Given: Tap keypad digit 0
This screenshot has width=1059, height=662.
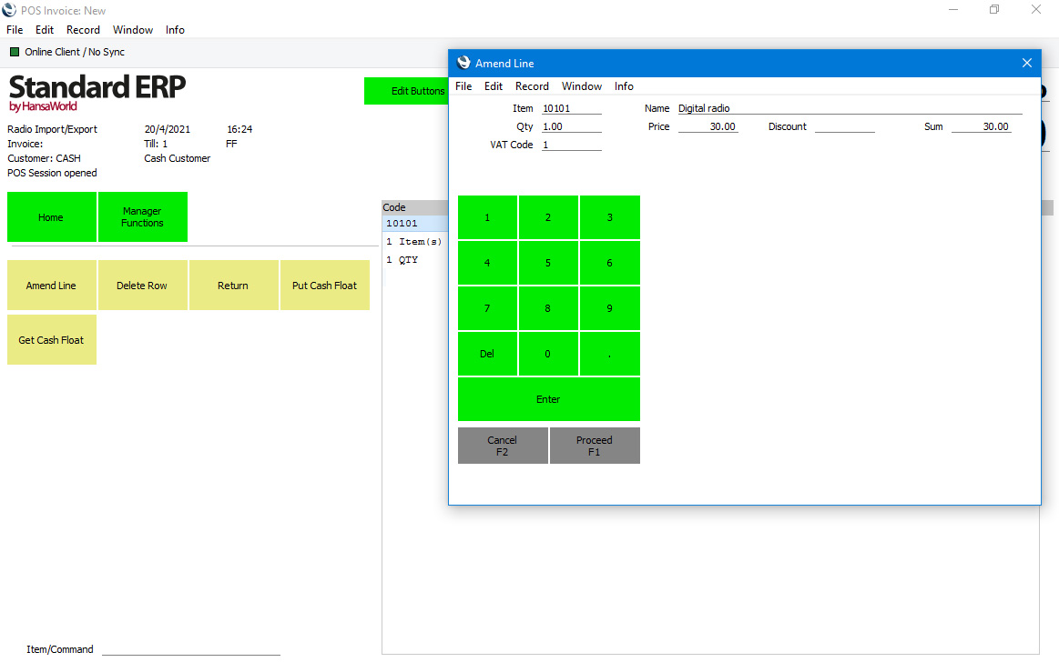Looking at the screenshot, I should tap(548, 354).
